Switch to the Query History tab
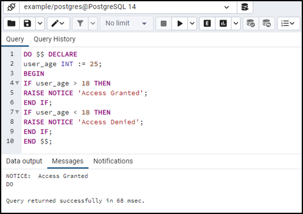Viewport: 303px width, 214px height. pos(54,39)
